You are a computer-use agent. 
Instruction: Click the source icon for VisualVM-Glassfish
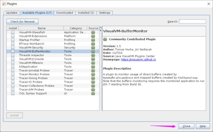click(93, 32)
